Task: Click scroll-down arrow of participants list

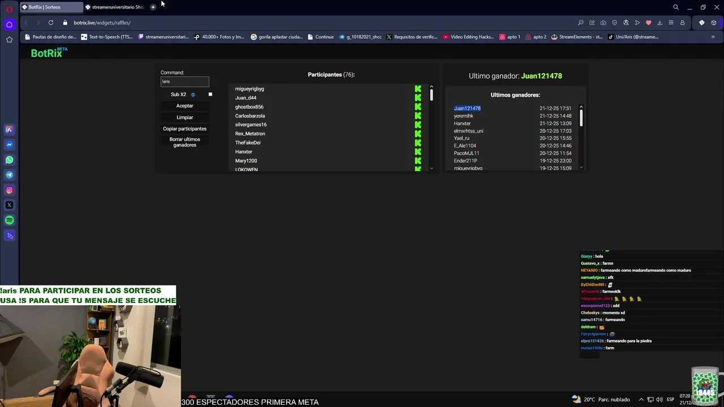Action: pyautogui.click(x=432, y=168)
